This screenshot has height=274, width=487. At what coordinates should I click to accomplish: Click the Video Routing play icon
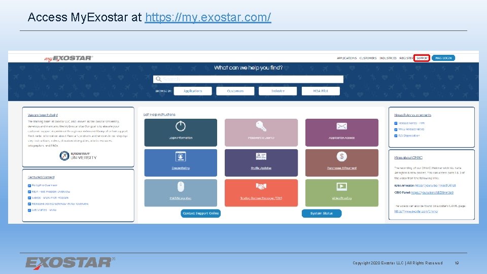[x=341, y=186]
